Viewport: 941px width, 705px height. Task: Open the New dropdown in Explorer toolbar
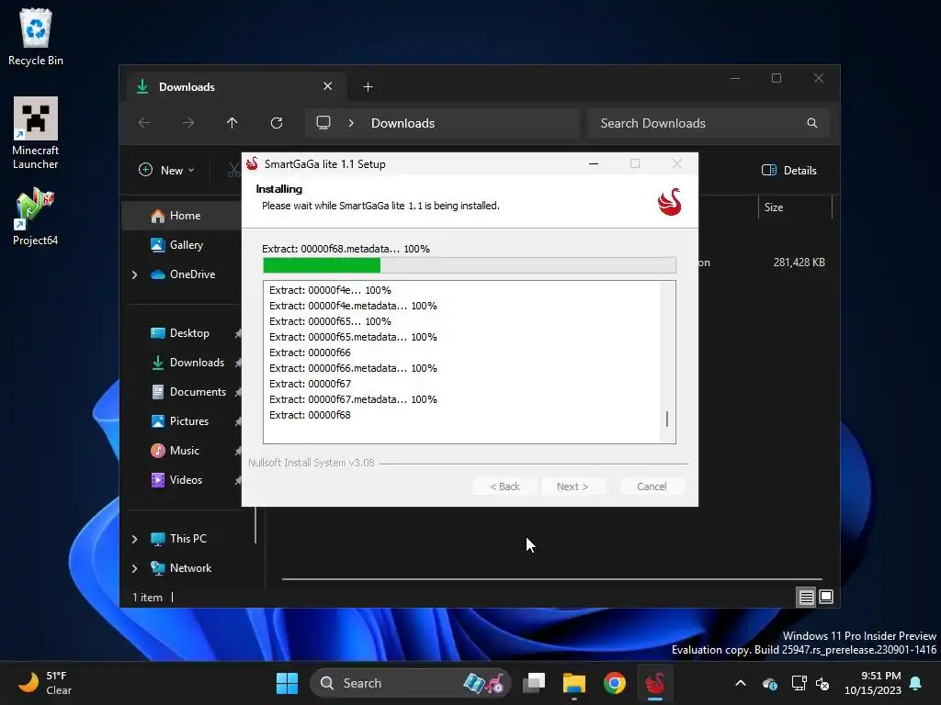[166, 170]
